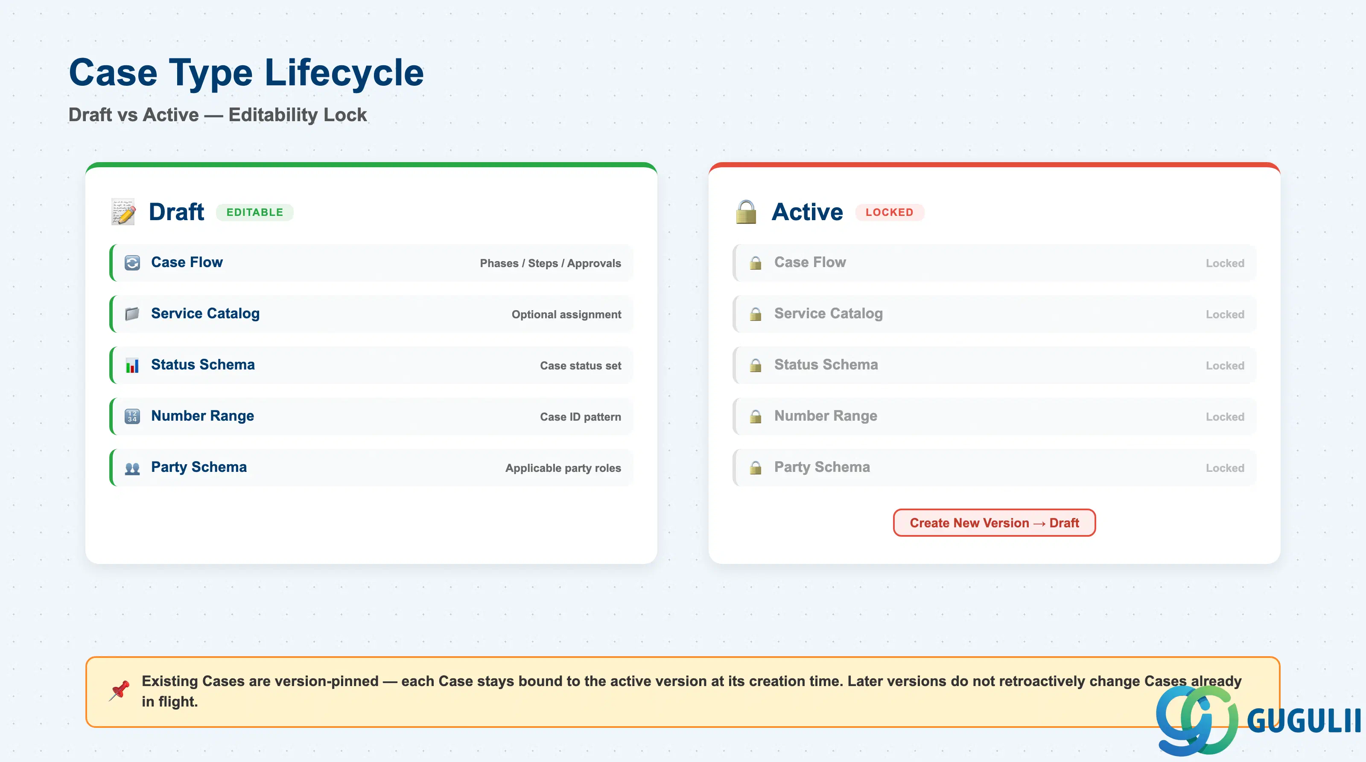Click the Draft memo pencil icon
1366x762 pixels.
pos(123,212)
